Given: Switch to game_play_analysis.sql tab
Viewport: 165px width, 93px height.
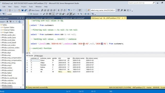Looking at the screenshot, I should click(x=40, y=18).
